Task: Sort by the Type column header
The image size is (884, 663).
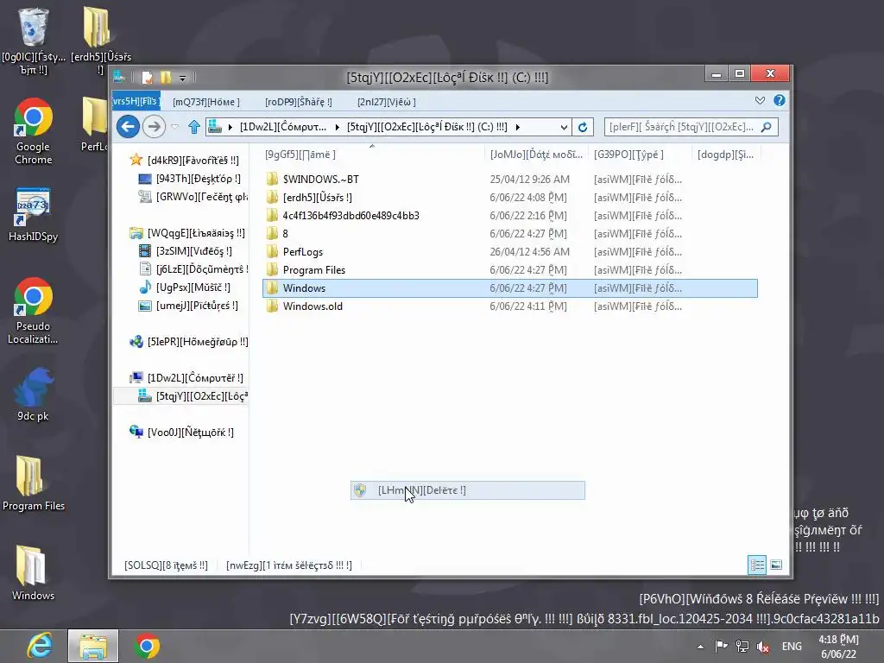Action: point(640,155)
